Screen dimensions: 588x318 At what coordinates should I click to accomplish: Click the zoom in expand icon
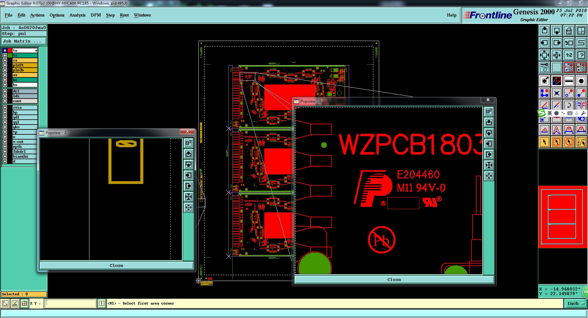pyautogui.click(x=544, y=55)
